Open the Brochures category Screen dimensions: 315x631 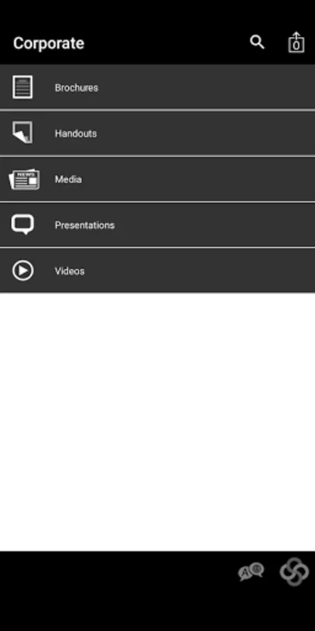157,87
